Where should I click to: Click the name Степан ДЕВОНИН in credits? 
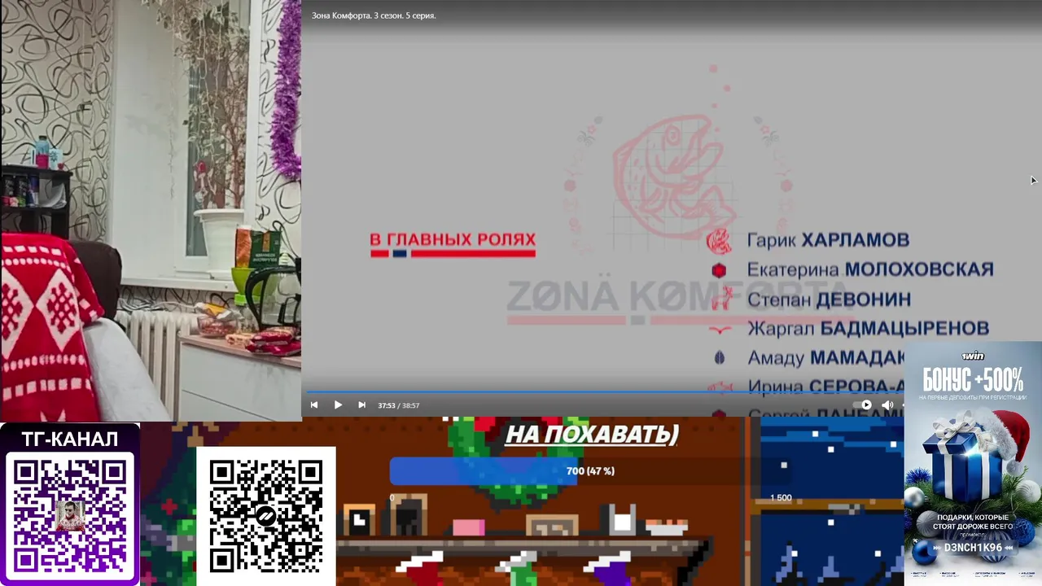(829, 300)
